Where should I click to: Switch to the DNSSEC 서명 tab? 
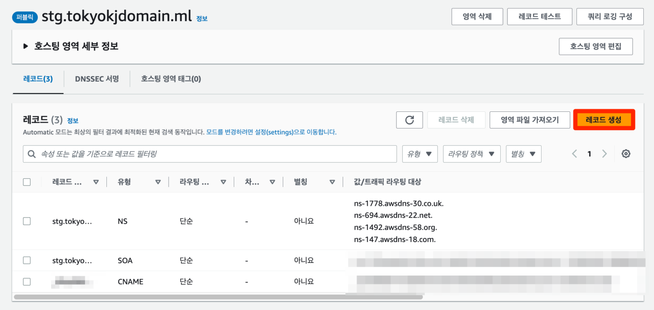[x=97, y=79]
